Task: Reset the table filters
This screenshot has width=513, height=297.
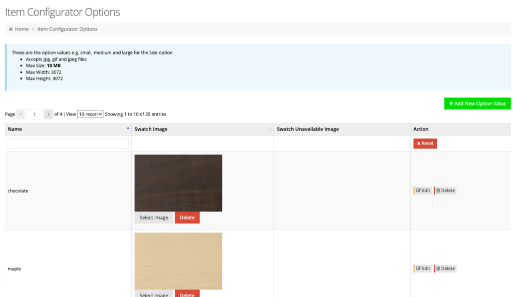Action: [425, 143]
